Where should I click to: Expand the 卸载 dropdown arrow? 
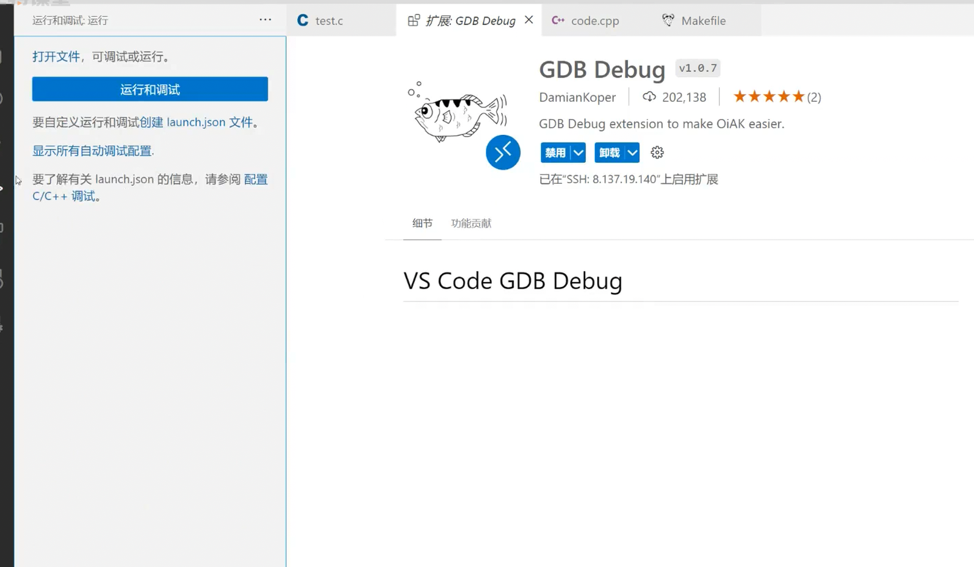[x=632, y=153]
